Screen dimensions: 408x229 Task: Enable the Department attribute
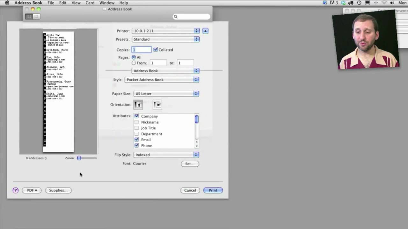click(136, 134)
